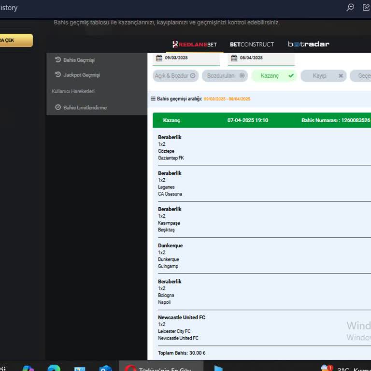
Task: Click the Jackpot Geçmişi history icon
Action: [x=58, y=74]
